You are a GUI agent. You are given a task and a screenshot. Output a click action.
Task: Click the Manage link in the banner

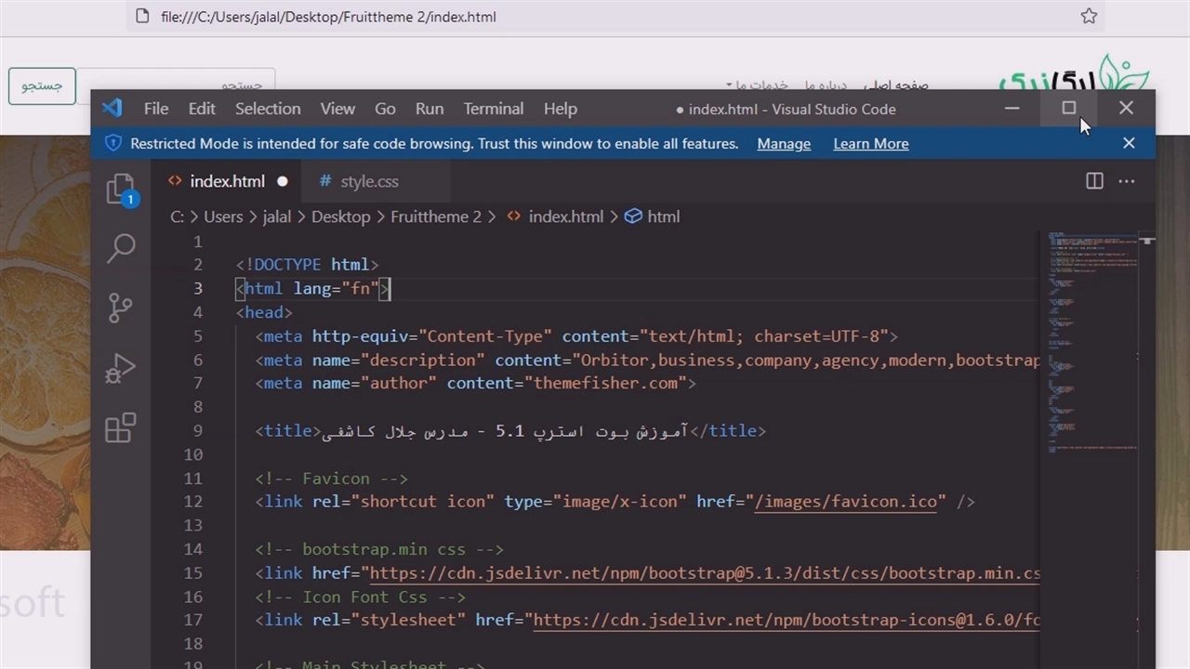pyautogui.click(x=783, y=144)
